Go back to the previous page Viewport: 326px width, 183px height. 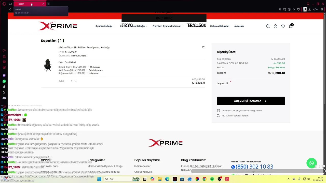coord(10,9)
